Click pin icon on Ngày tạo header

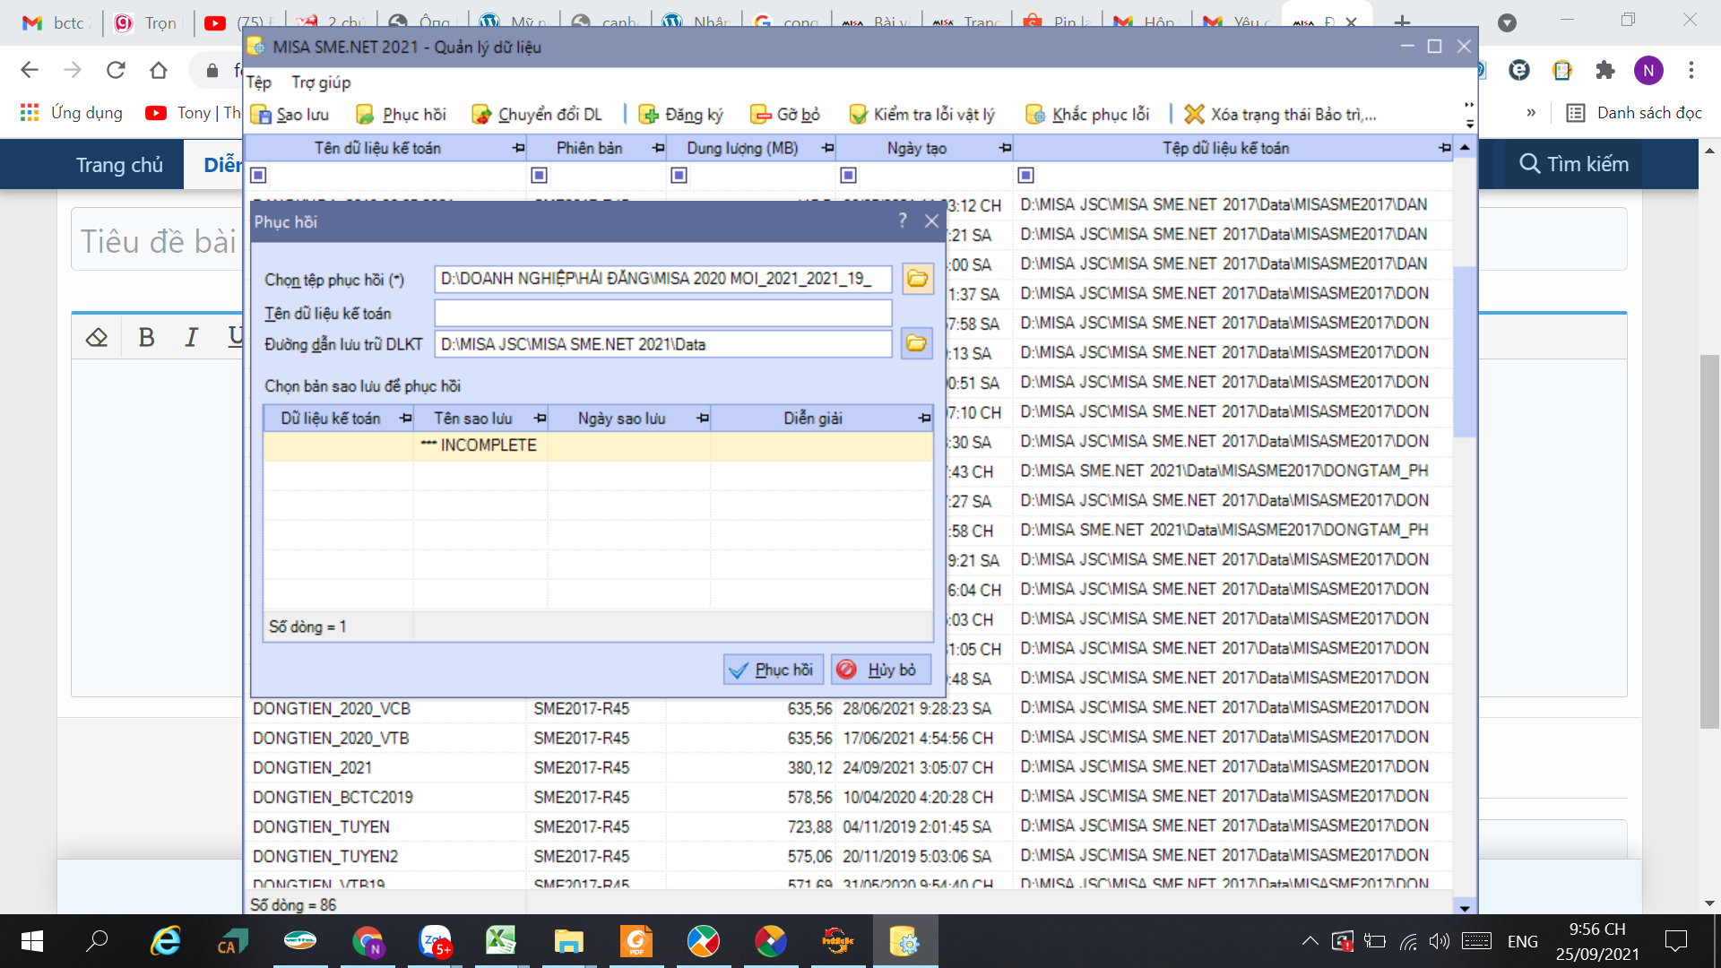point(1005,148)
